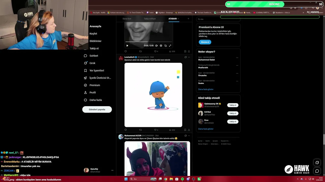Switch to the Takip ediliyor tab
The width and height of the screenshot is (325, 182).
click(x=150, y=19)
